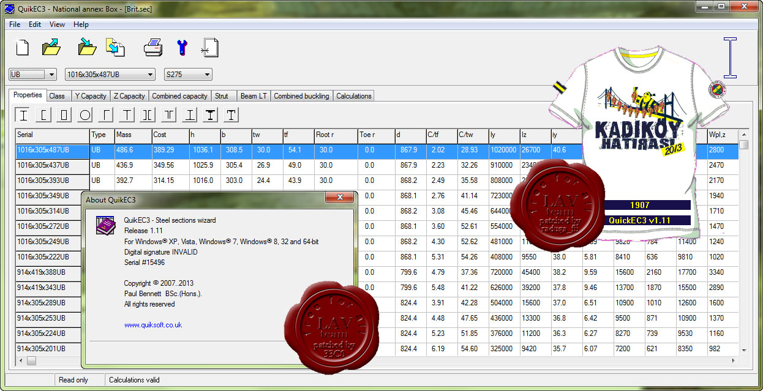Click the large I-section preview image
The height and width of the screenshot is (391, 763).
[x=730, y=57]
